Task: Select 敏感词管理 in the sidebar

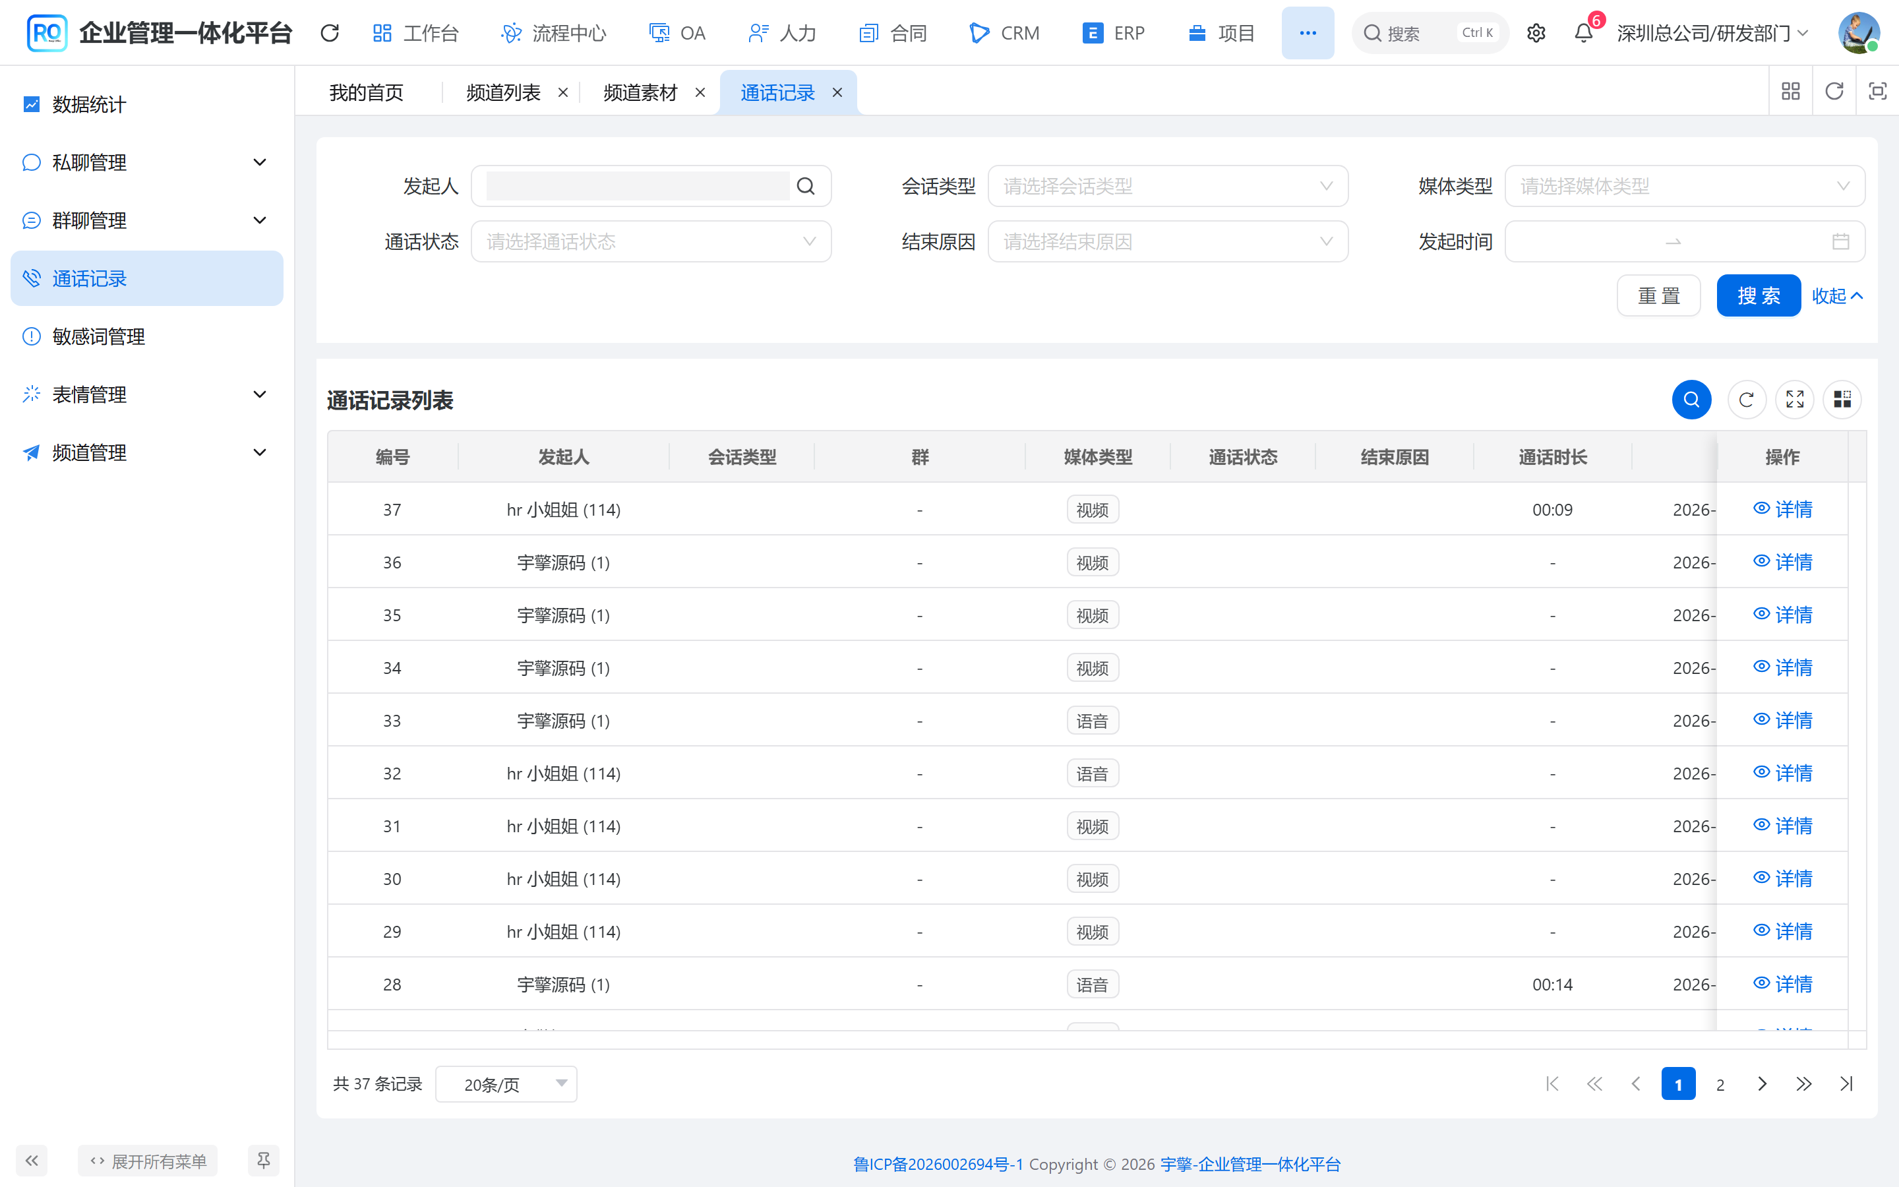Action: (x=147, y=337)
